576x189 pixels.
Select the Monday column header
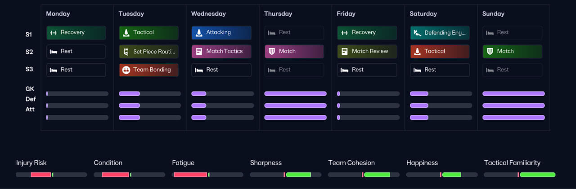tap(58, 14)
